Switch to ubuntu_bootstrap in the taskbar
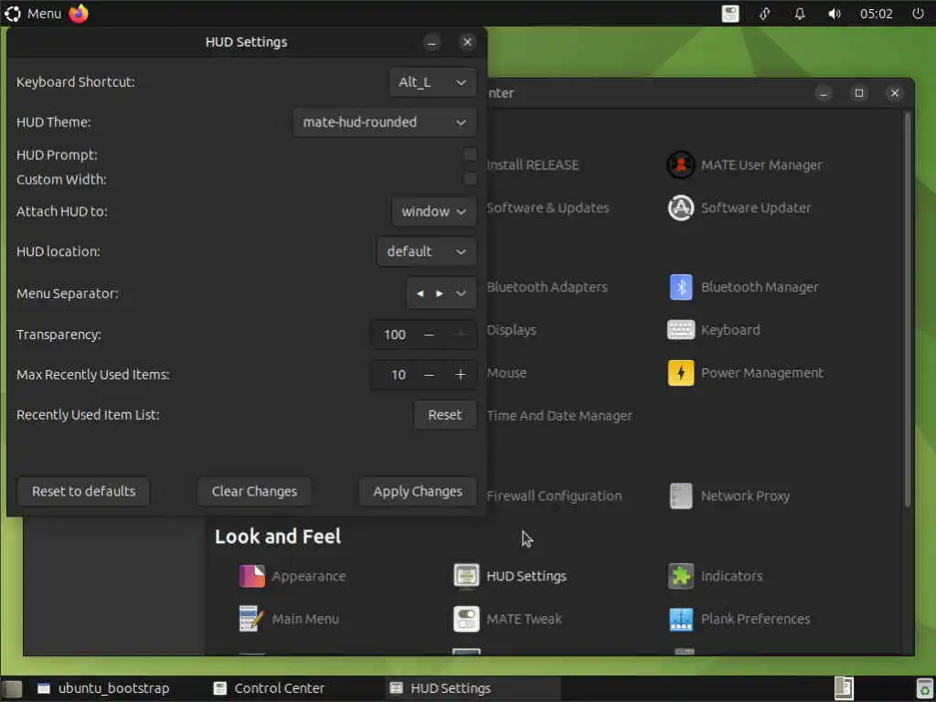936x702 pixels. (x=103, y=688)
